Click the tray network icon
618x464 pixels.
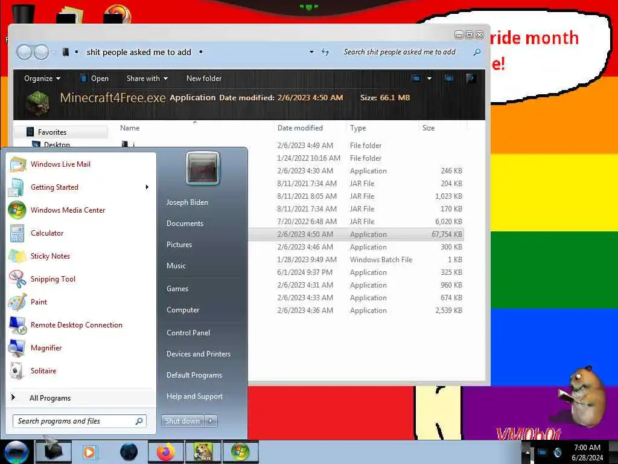(543, 452)
